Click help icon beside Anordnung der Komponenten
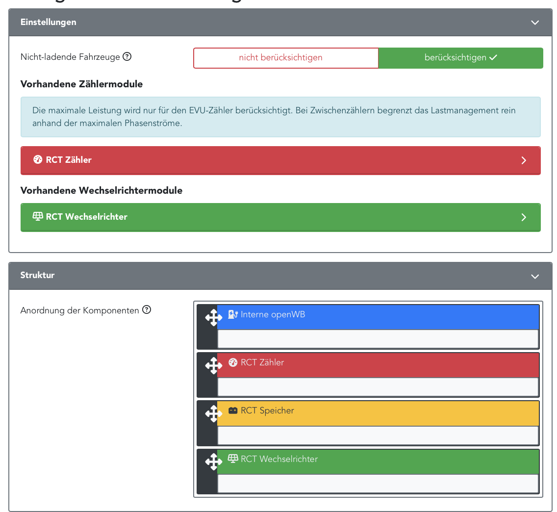557x512 pixels. 146,310
